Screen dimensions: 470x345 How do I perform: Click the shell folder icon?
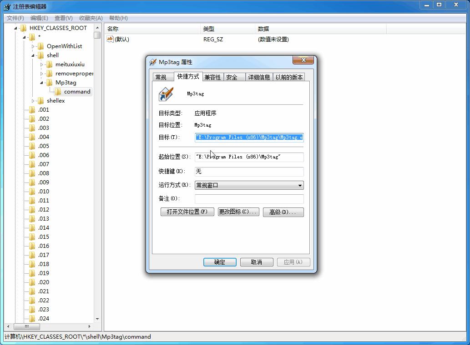tap(41, 55)
